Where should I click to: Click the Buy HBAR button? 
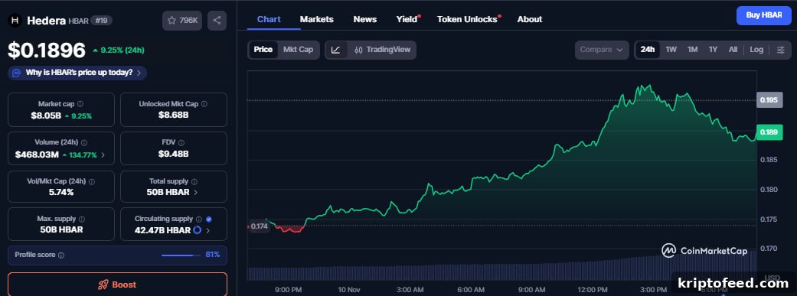pyautogui.click(x=763, y=15)
